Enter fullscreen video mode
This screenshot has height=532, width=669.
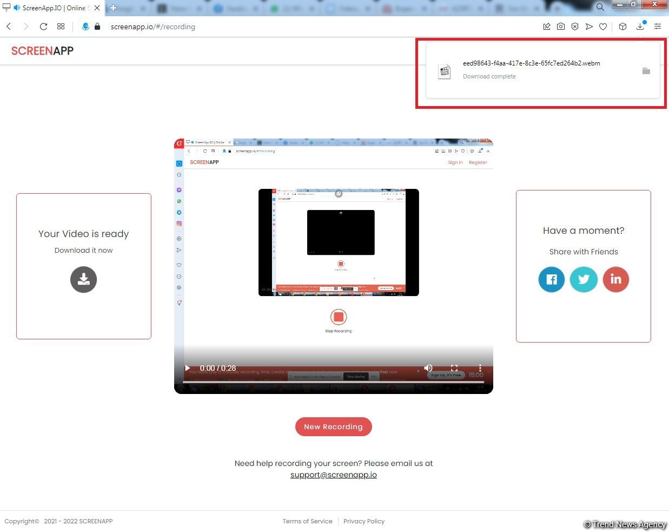[x=454, y=368]
